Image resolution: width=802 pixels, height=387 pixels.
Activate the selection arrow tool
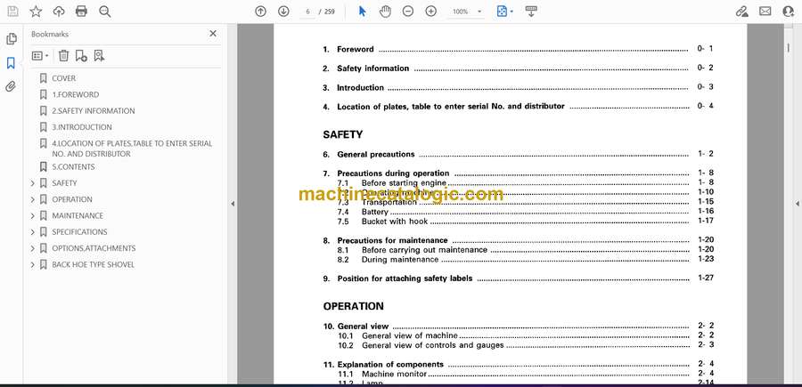[362, 12]
